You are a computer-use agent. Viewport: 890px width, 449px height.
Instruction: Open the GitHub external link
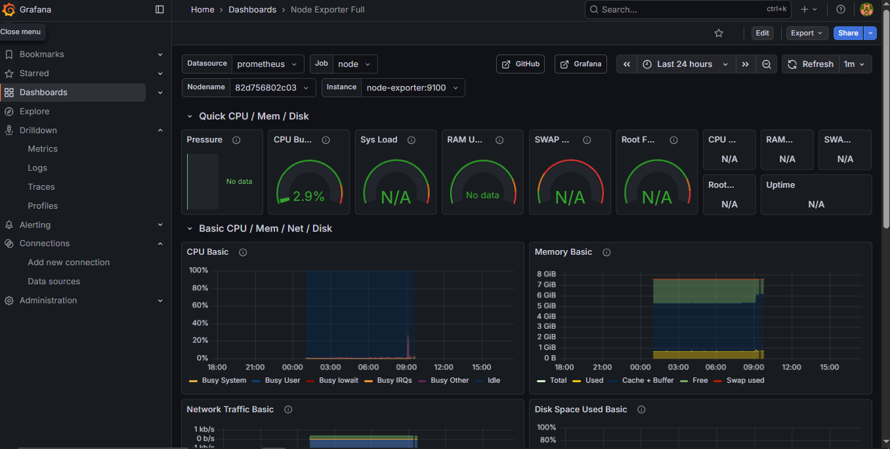click(x=520, y=64)
